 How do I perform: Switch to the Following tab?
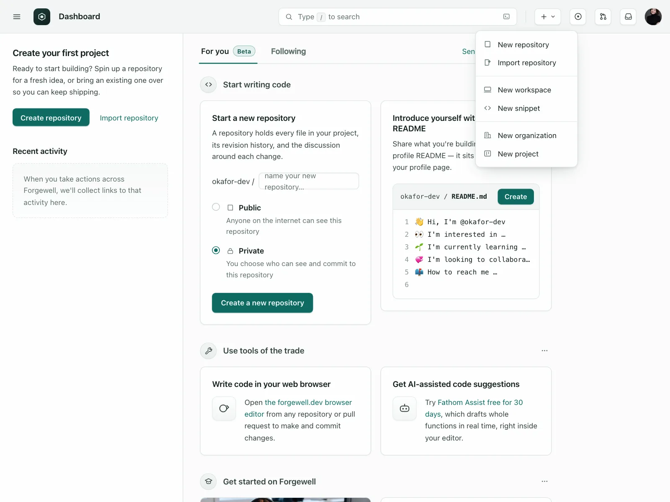pos(289,51)
